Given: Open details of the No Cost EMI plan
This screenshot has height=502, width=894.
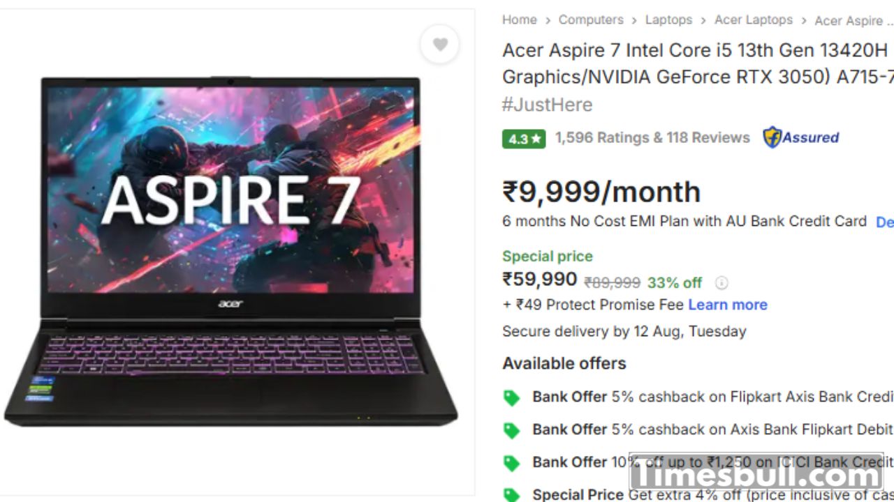Looking at the screenshot, I should [x=885, y=222].
